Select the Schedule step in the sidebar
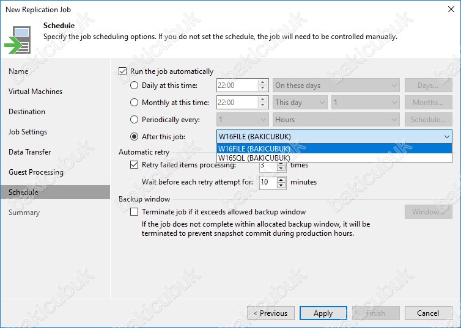This screenshot has height=328, width=461. click(55, 192)
